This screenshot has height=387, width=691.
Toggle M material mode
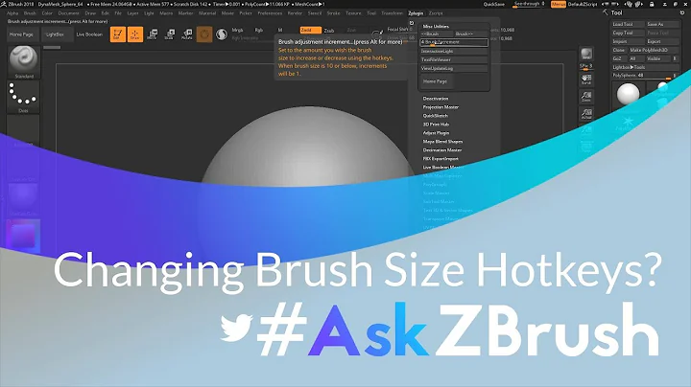click(x=280, y=30)
